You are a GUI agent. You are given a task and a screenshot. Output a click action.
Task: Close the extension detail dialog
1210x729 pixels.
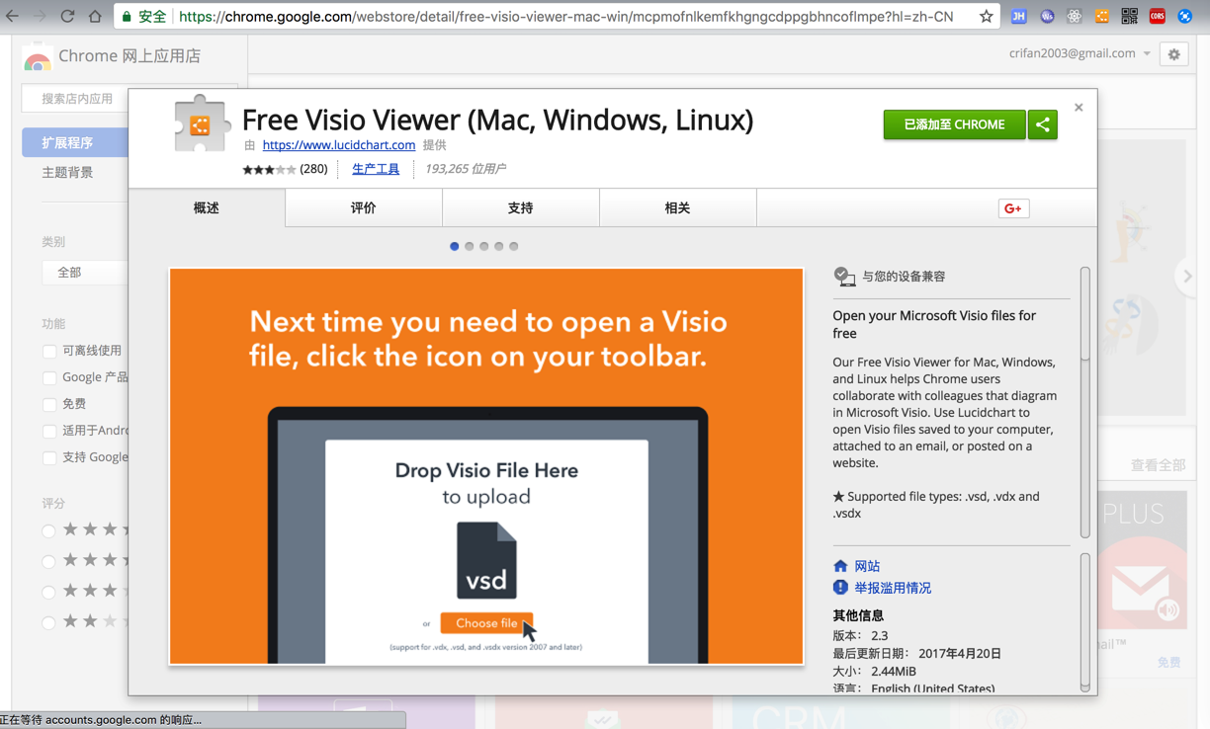[x=1079, y=108]
